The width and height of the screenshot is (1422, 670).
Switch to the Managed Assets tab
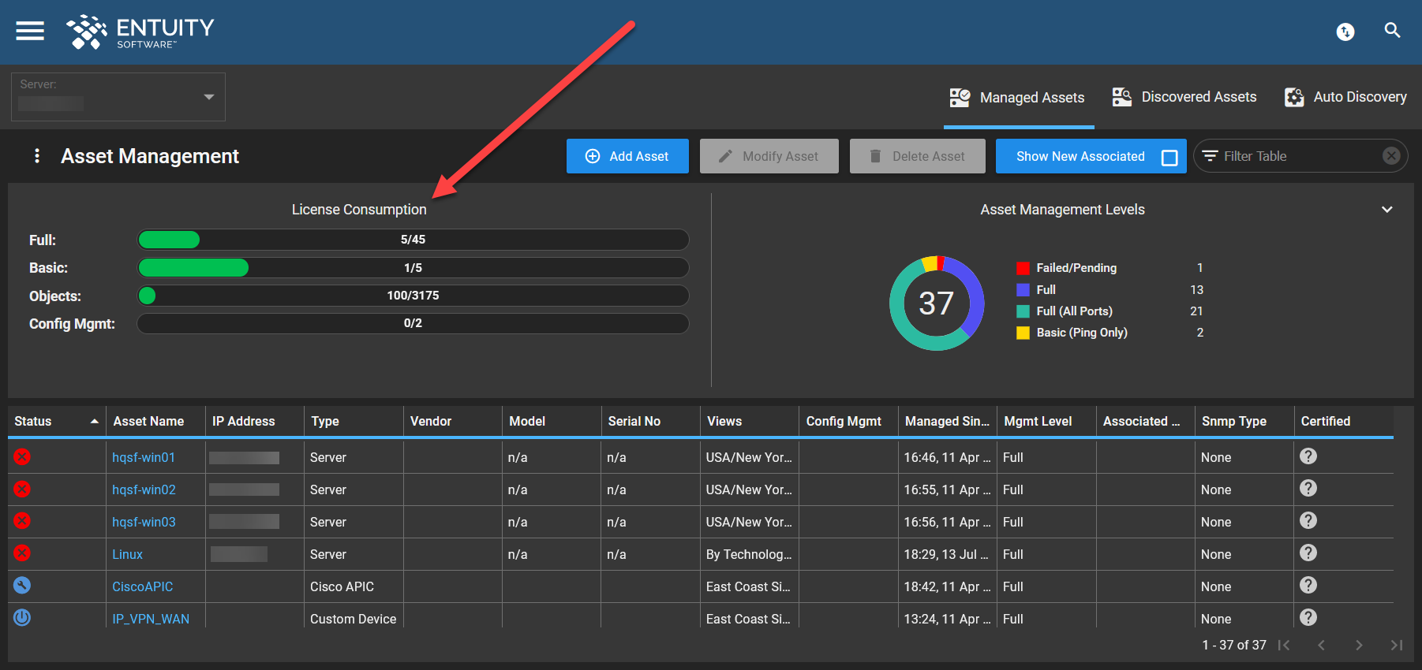tap(1018, 98)
